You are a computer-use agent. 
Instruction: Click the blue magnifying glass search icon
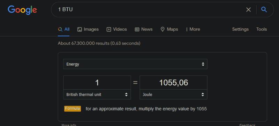pyautogui.click(x=264, y=10)
